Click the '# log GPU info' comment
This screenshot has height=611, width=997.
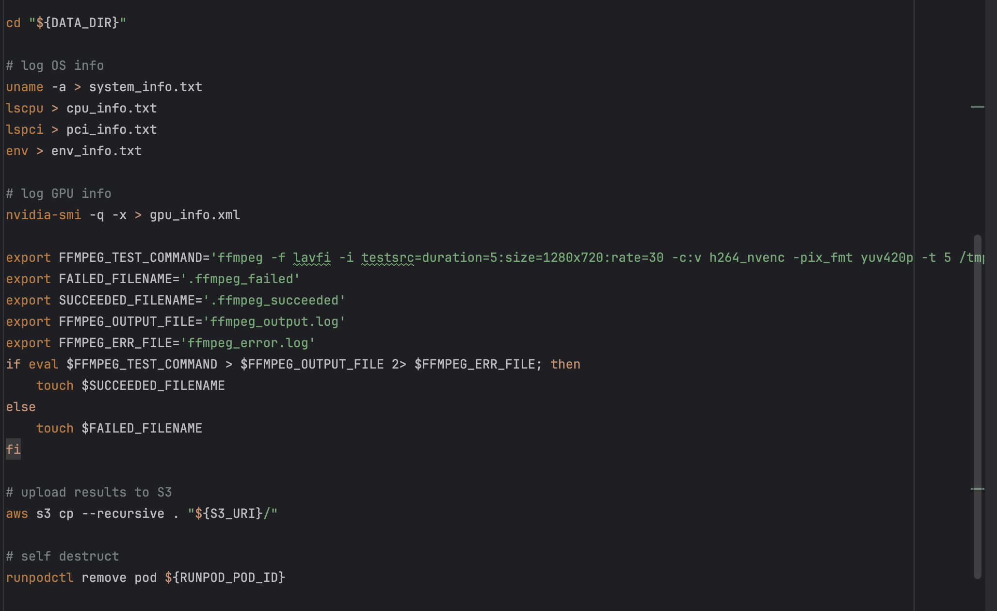tap(59, 193)
